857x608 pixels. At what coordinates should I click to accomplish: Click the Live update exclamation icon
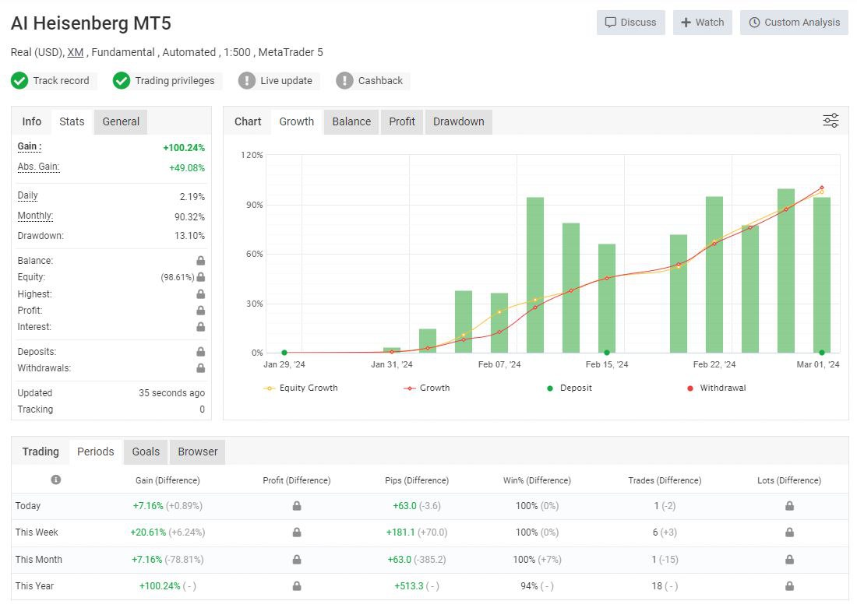click(247, 81)
